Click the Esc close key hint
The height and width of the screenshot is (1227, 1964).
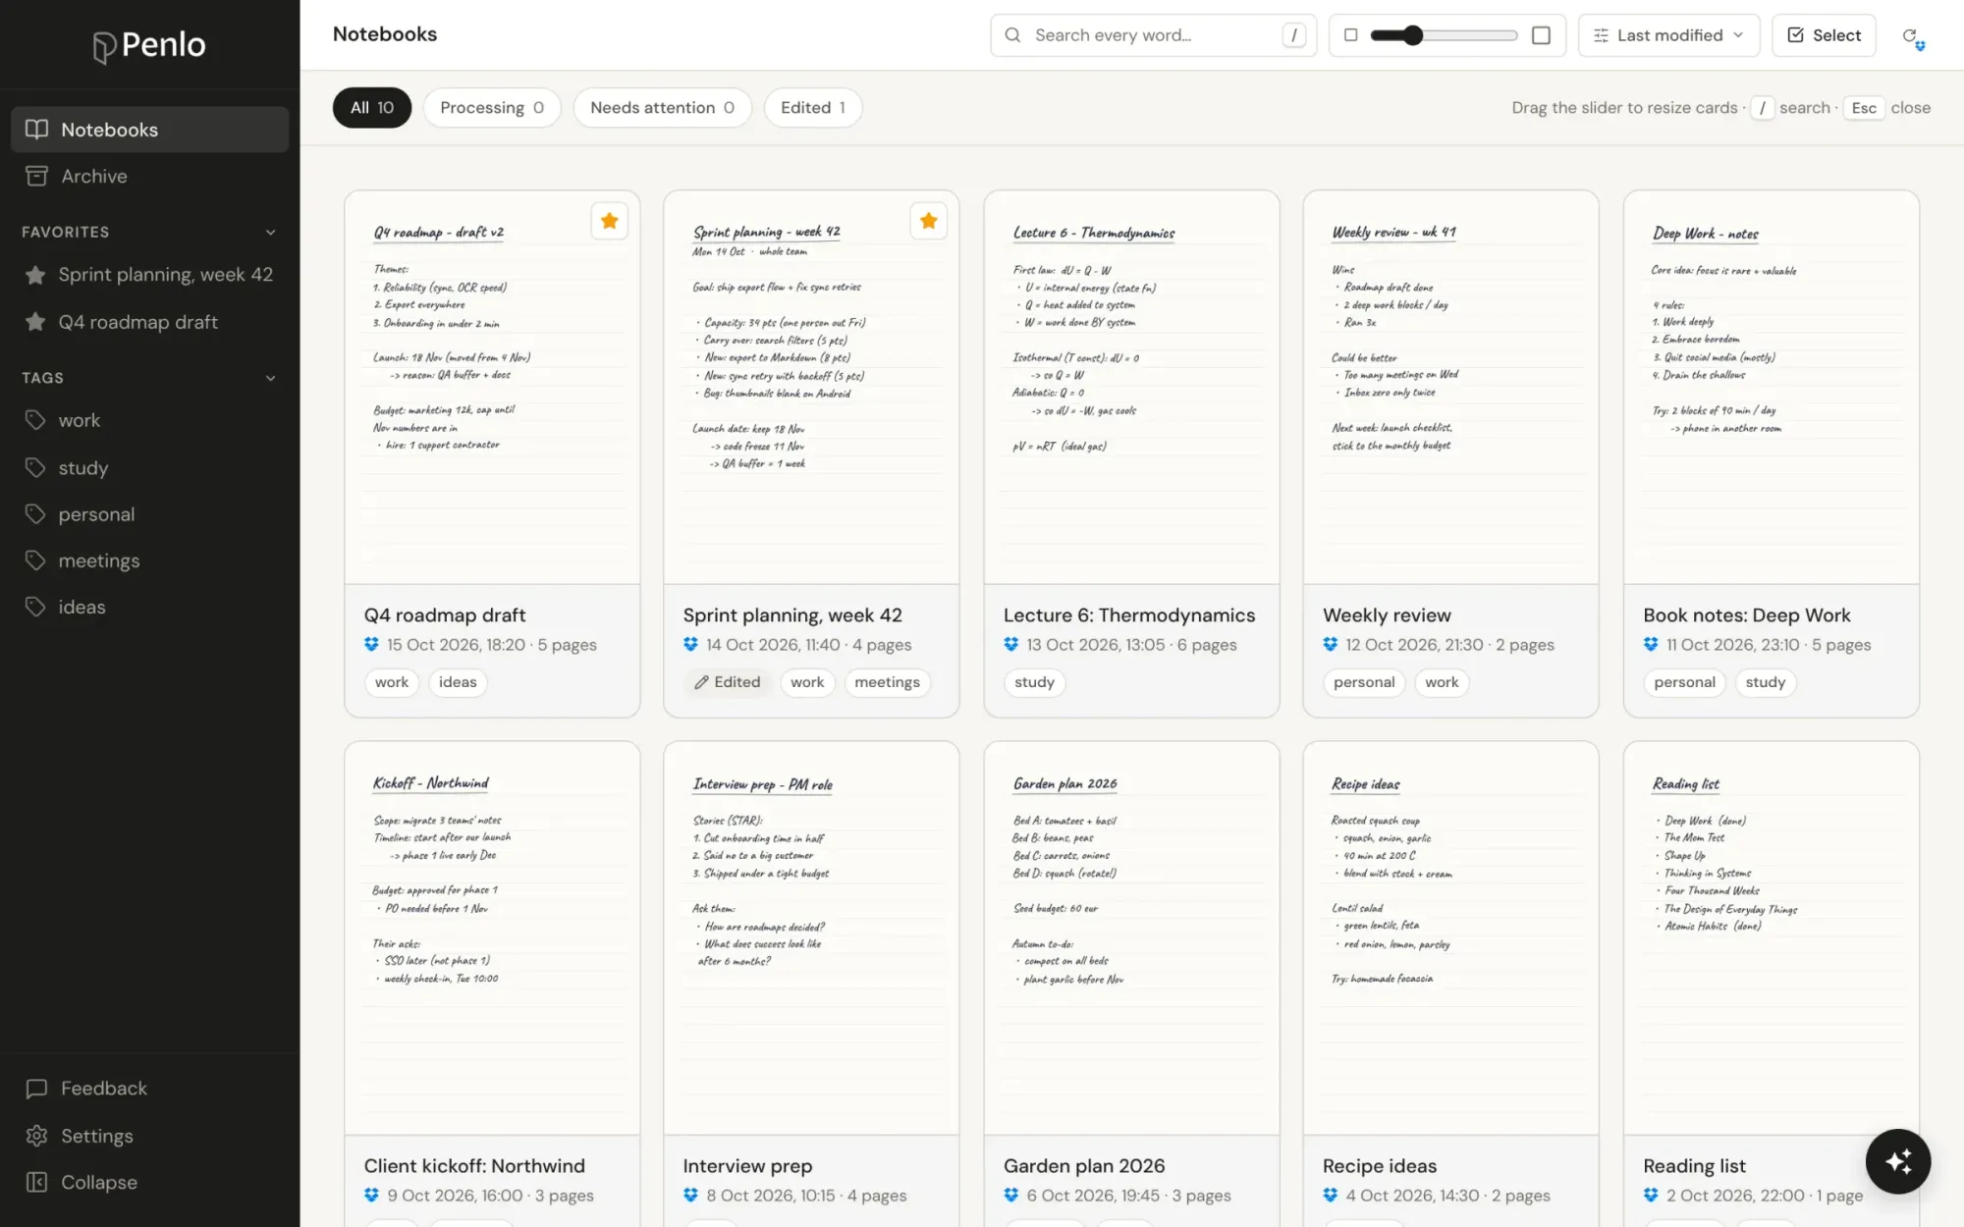(1863, 108)
